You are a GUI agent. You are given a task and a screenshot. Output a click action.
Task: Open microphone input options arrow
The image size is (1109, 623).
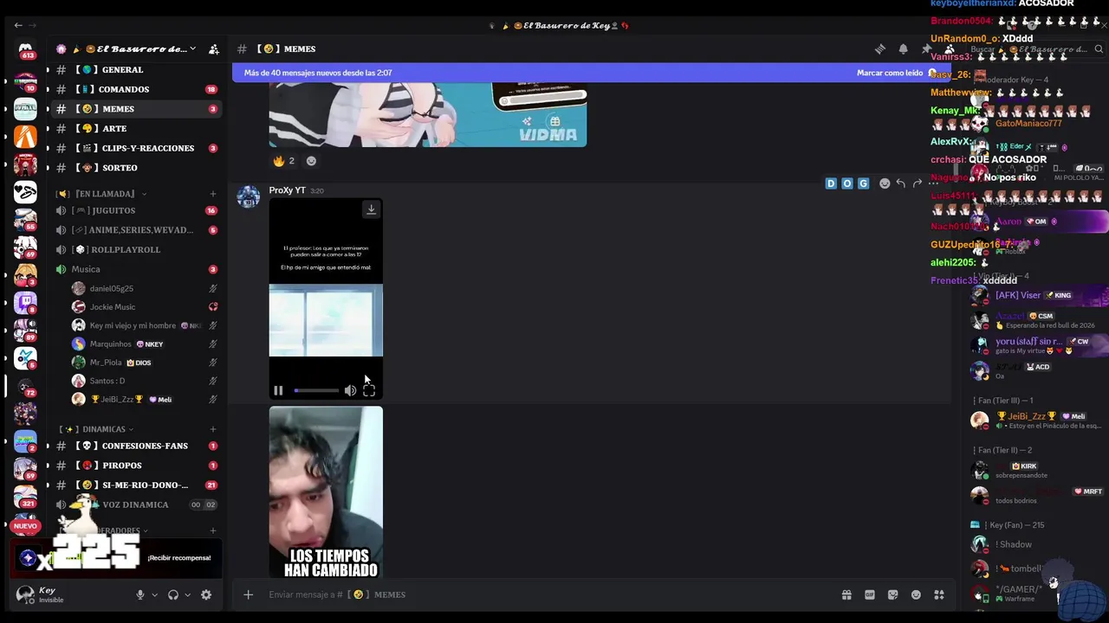click(154, 595)
